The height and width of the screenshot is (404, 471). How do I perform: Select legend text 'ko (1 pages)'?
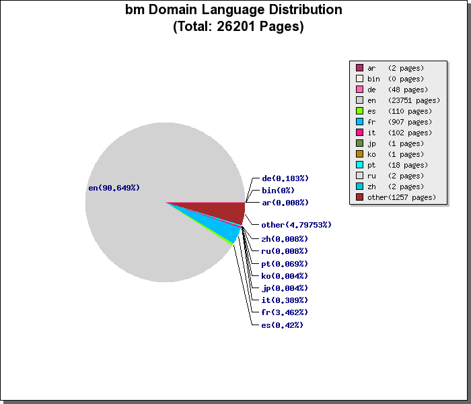pos(396,155)
